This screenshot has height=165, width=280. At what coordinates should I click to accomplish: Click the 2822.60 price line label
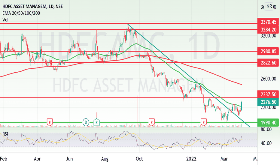tap(268, 63)
